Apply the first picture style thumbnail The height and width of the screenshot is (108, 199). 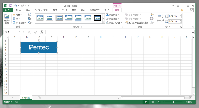(40, 18)
